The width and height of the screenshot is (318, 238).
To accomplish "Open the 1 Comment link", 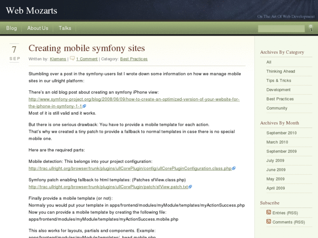I will click(87, 59).
